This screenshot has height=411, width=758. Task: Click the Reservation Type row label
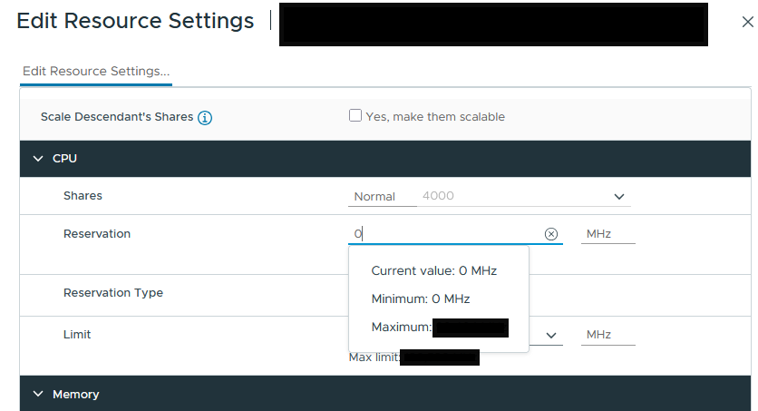[113, 293]
